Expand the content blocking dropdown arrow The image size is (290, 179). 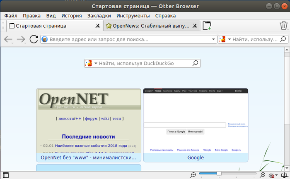tap(276, 175)
